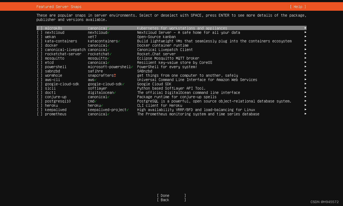Screen dimensions: 343x206
Task: Click verified checkmark beside microsoft-powershell publisher
Action: click(132, 67)
